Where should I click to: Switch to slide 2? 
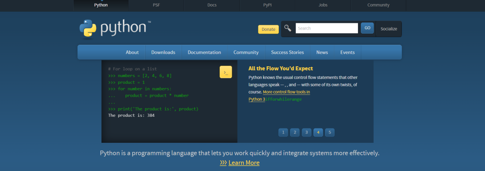click(x=295, y=133)
